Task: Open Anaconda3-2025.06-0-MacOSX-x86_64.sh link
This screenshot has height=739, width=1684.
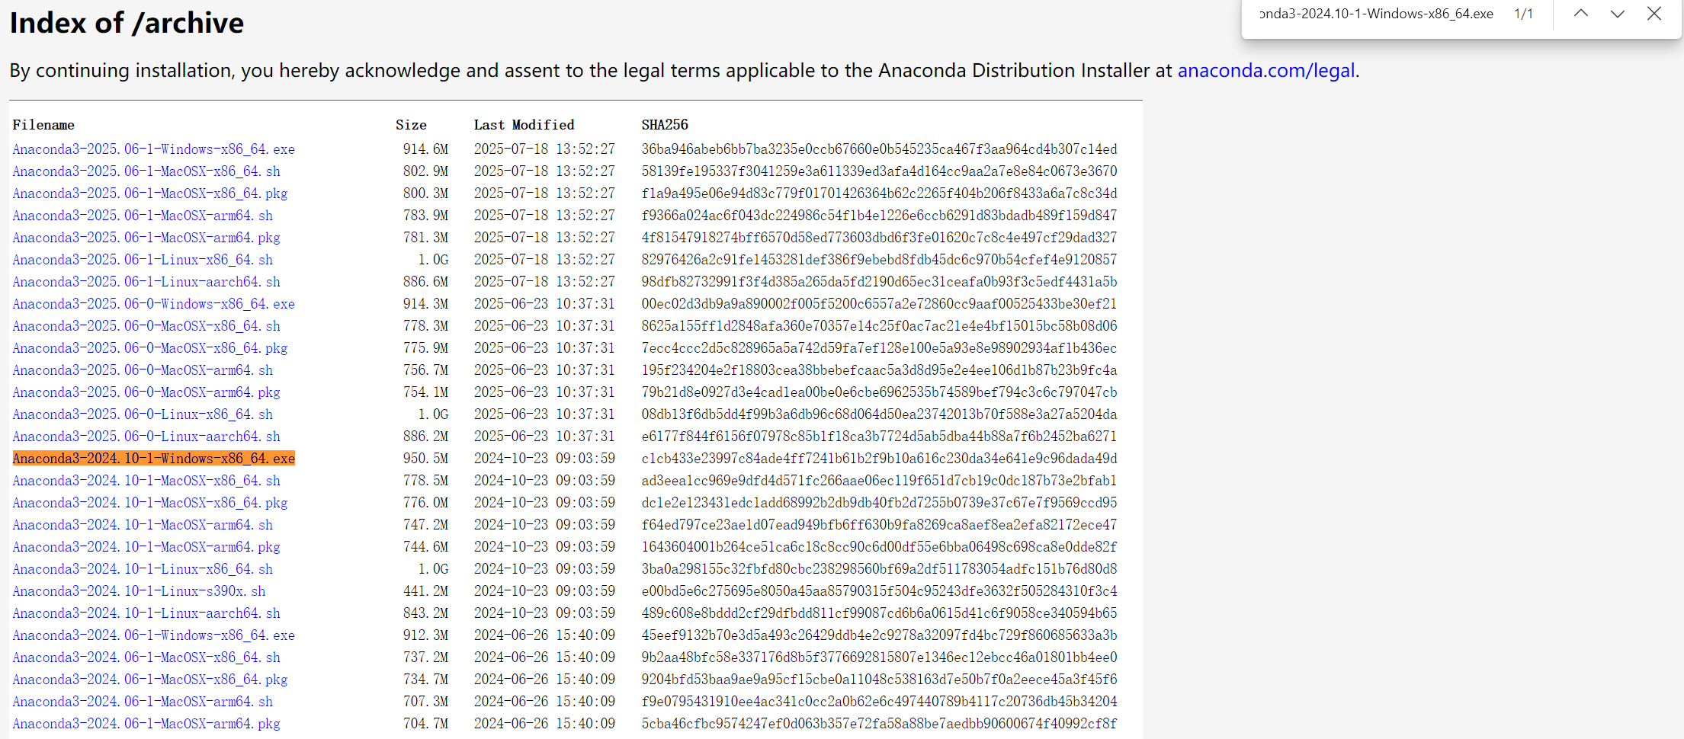Action: [146, 326]
